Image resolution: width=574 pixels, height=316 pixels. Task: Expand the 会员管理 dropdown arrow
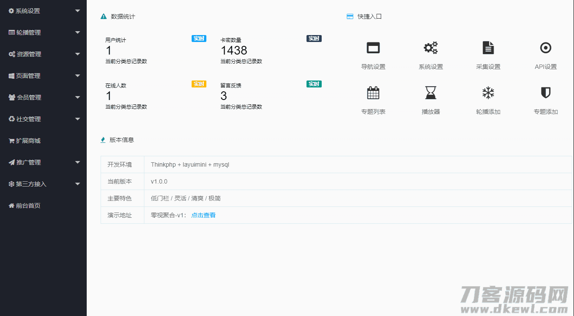click(78, 97)
